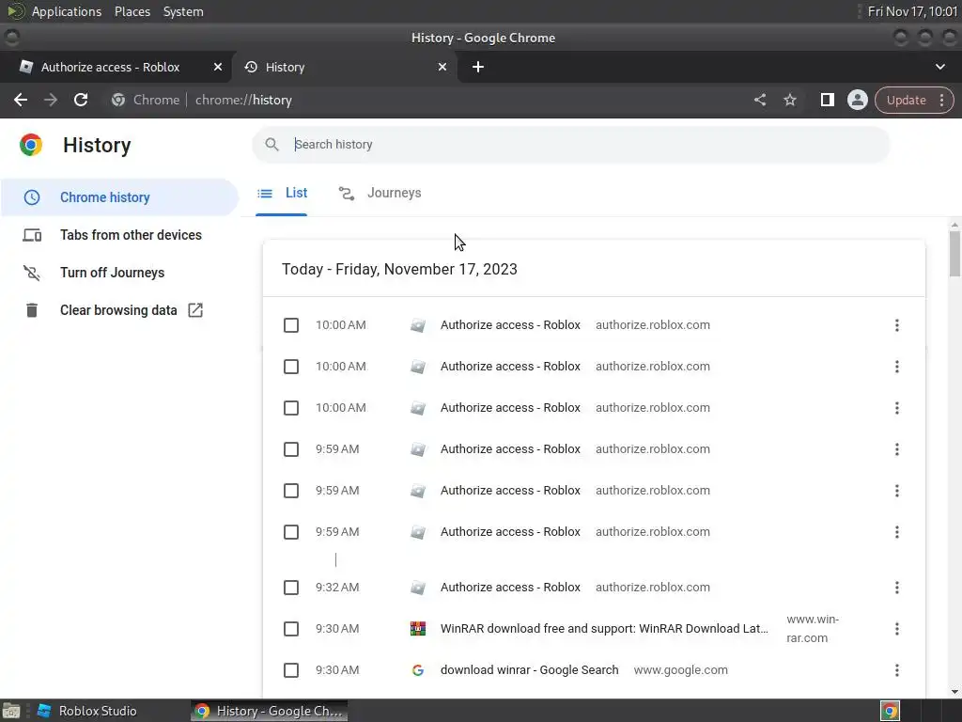Click the Tabs from other devices icon
This screenshot has height=722, width=962.
tap(32, 235)
